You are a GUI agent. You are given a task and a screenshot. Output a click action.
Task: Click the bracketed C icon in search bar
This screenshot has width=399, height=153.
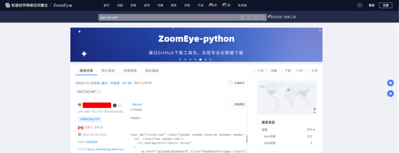click(x=256, y=17)
